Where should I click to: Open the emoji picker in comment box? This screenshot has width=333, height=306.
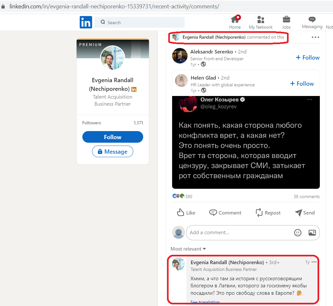click(298, 233)
